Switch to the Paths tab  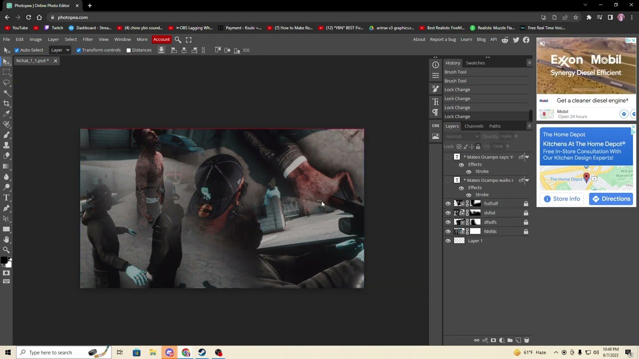click(x=495, y=126)
